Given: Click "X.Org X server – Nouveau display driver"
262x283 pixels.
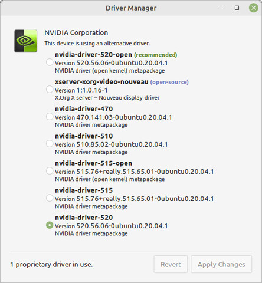Looking at the screenshot, I should tap(107, 98).
